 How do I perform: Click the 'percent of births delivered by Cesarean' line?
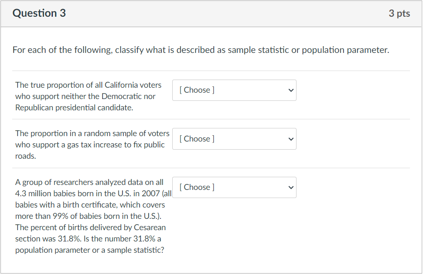[x=90, y=227]
